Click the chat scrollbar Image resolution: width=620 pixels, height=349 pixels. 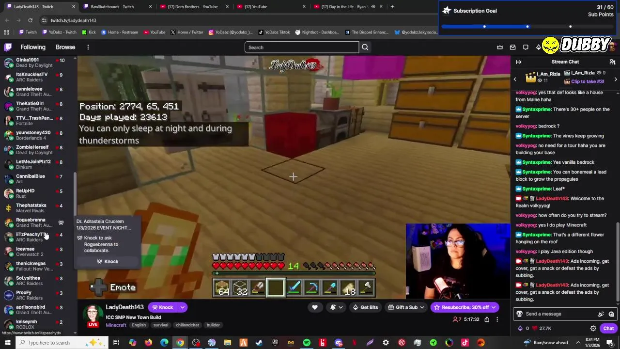tap(618, 262)
